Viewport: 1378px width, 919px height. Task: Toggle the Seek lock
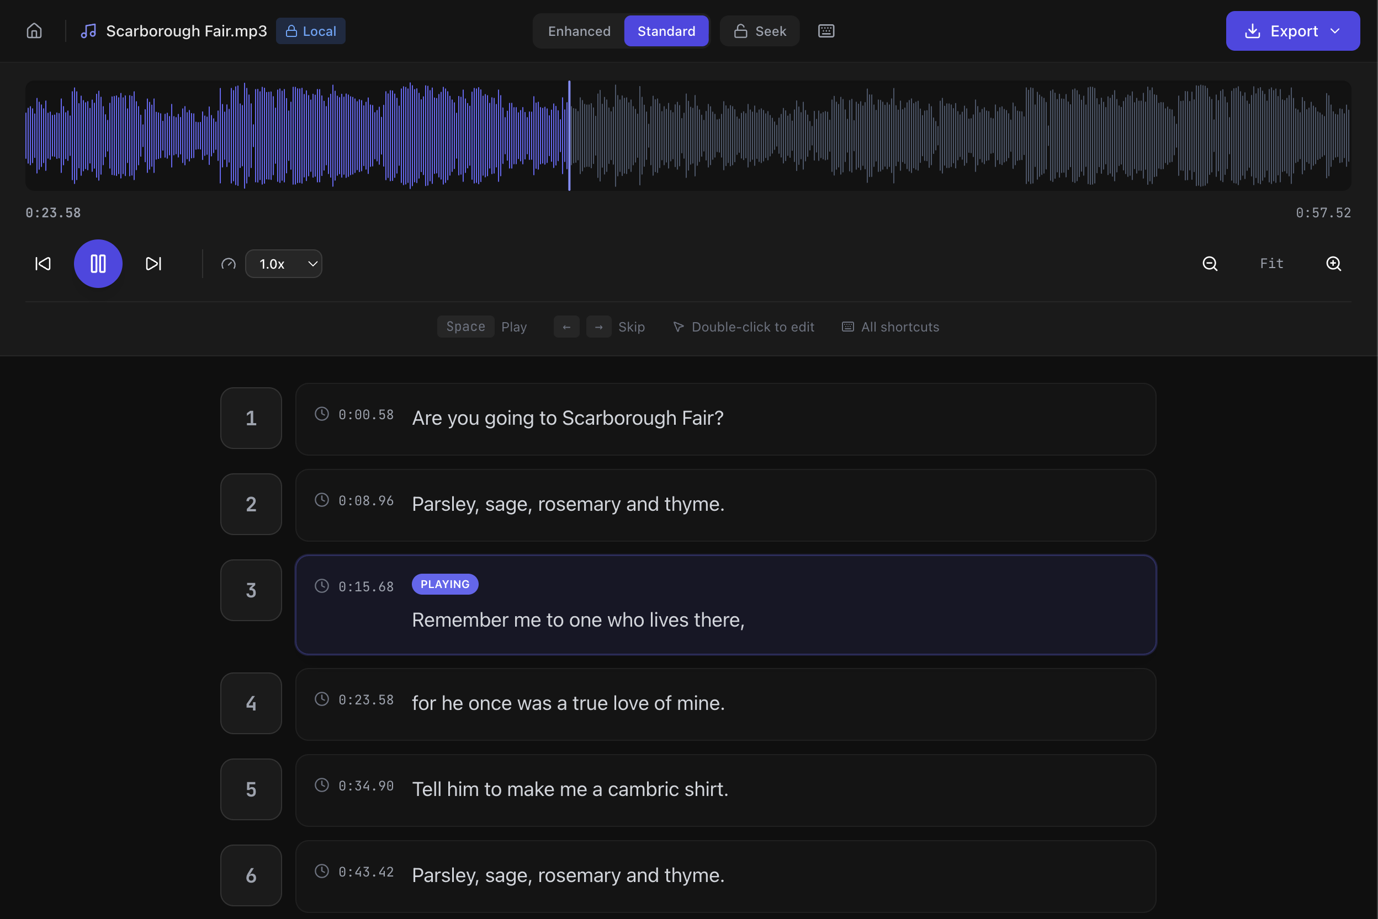click(760, 31)
